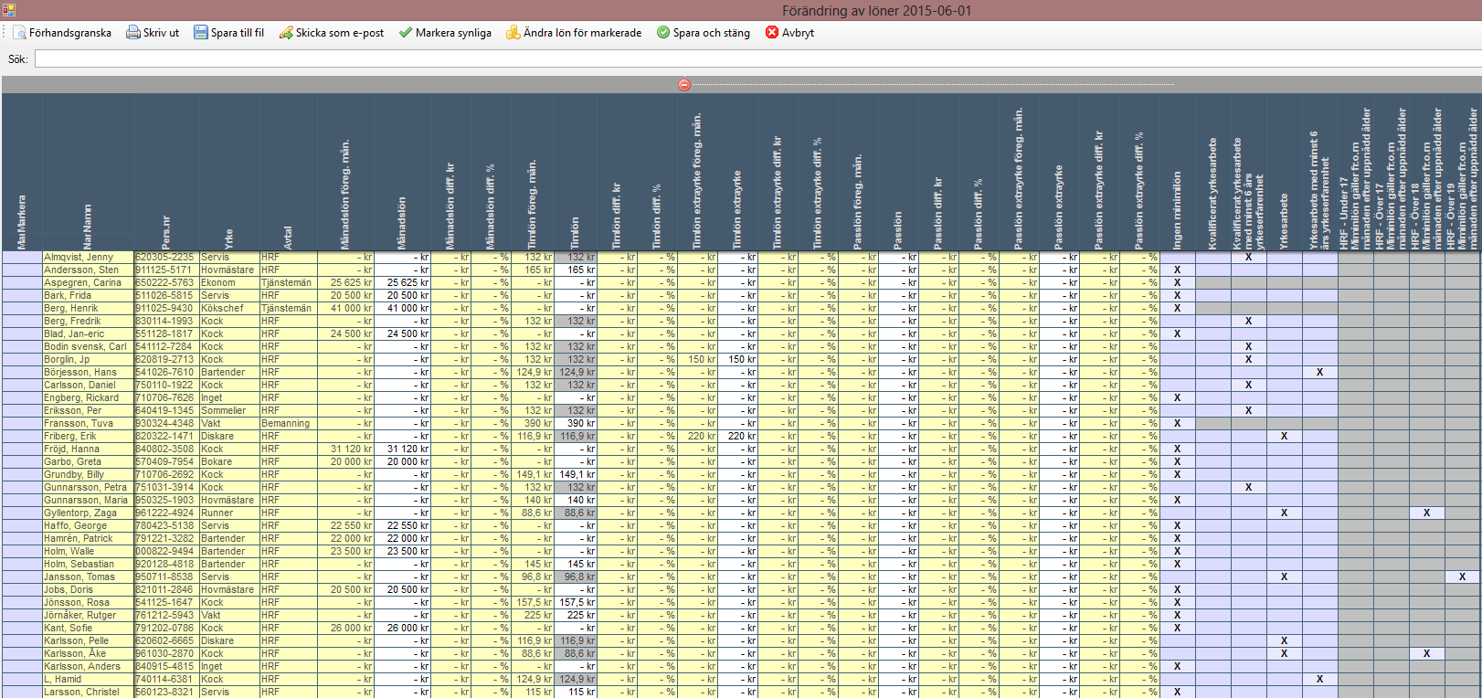
Task: Toggle the mark cell for Aspegren, Carina
Action: point(22,283)
